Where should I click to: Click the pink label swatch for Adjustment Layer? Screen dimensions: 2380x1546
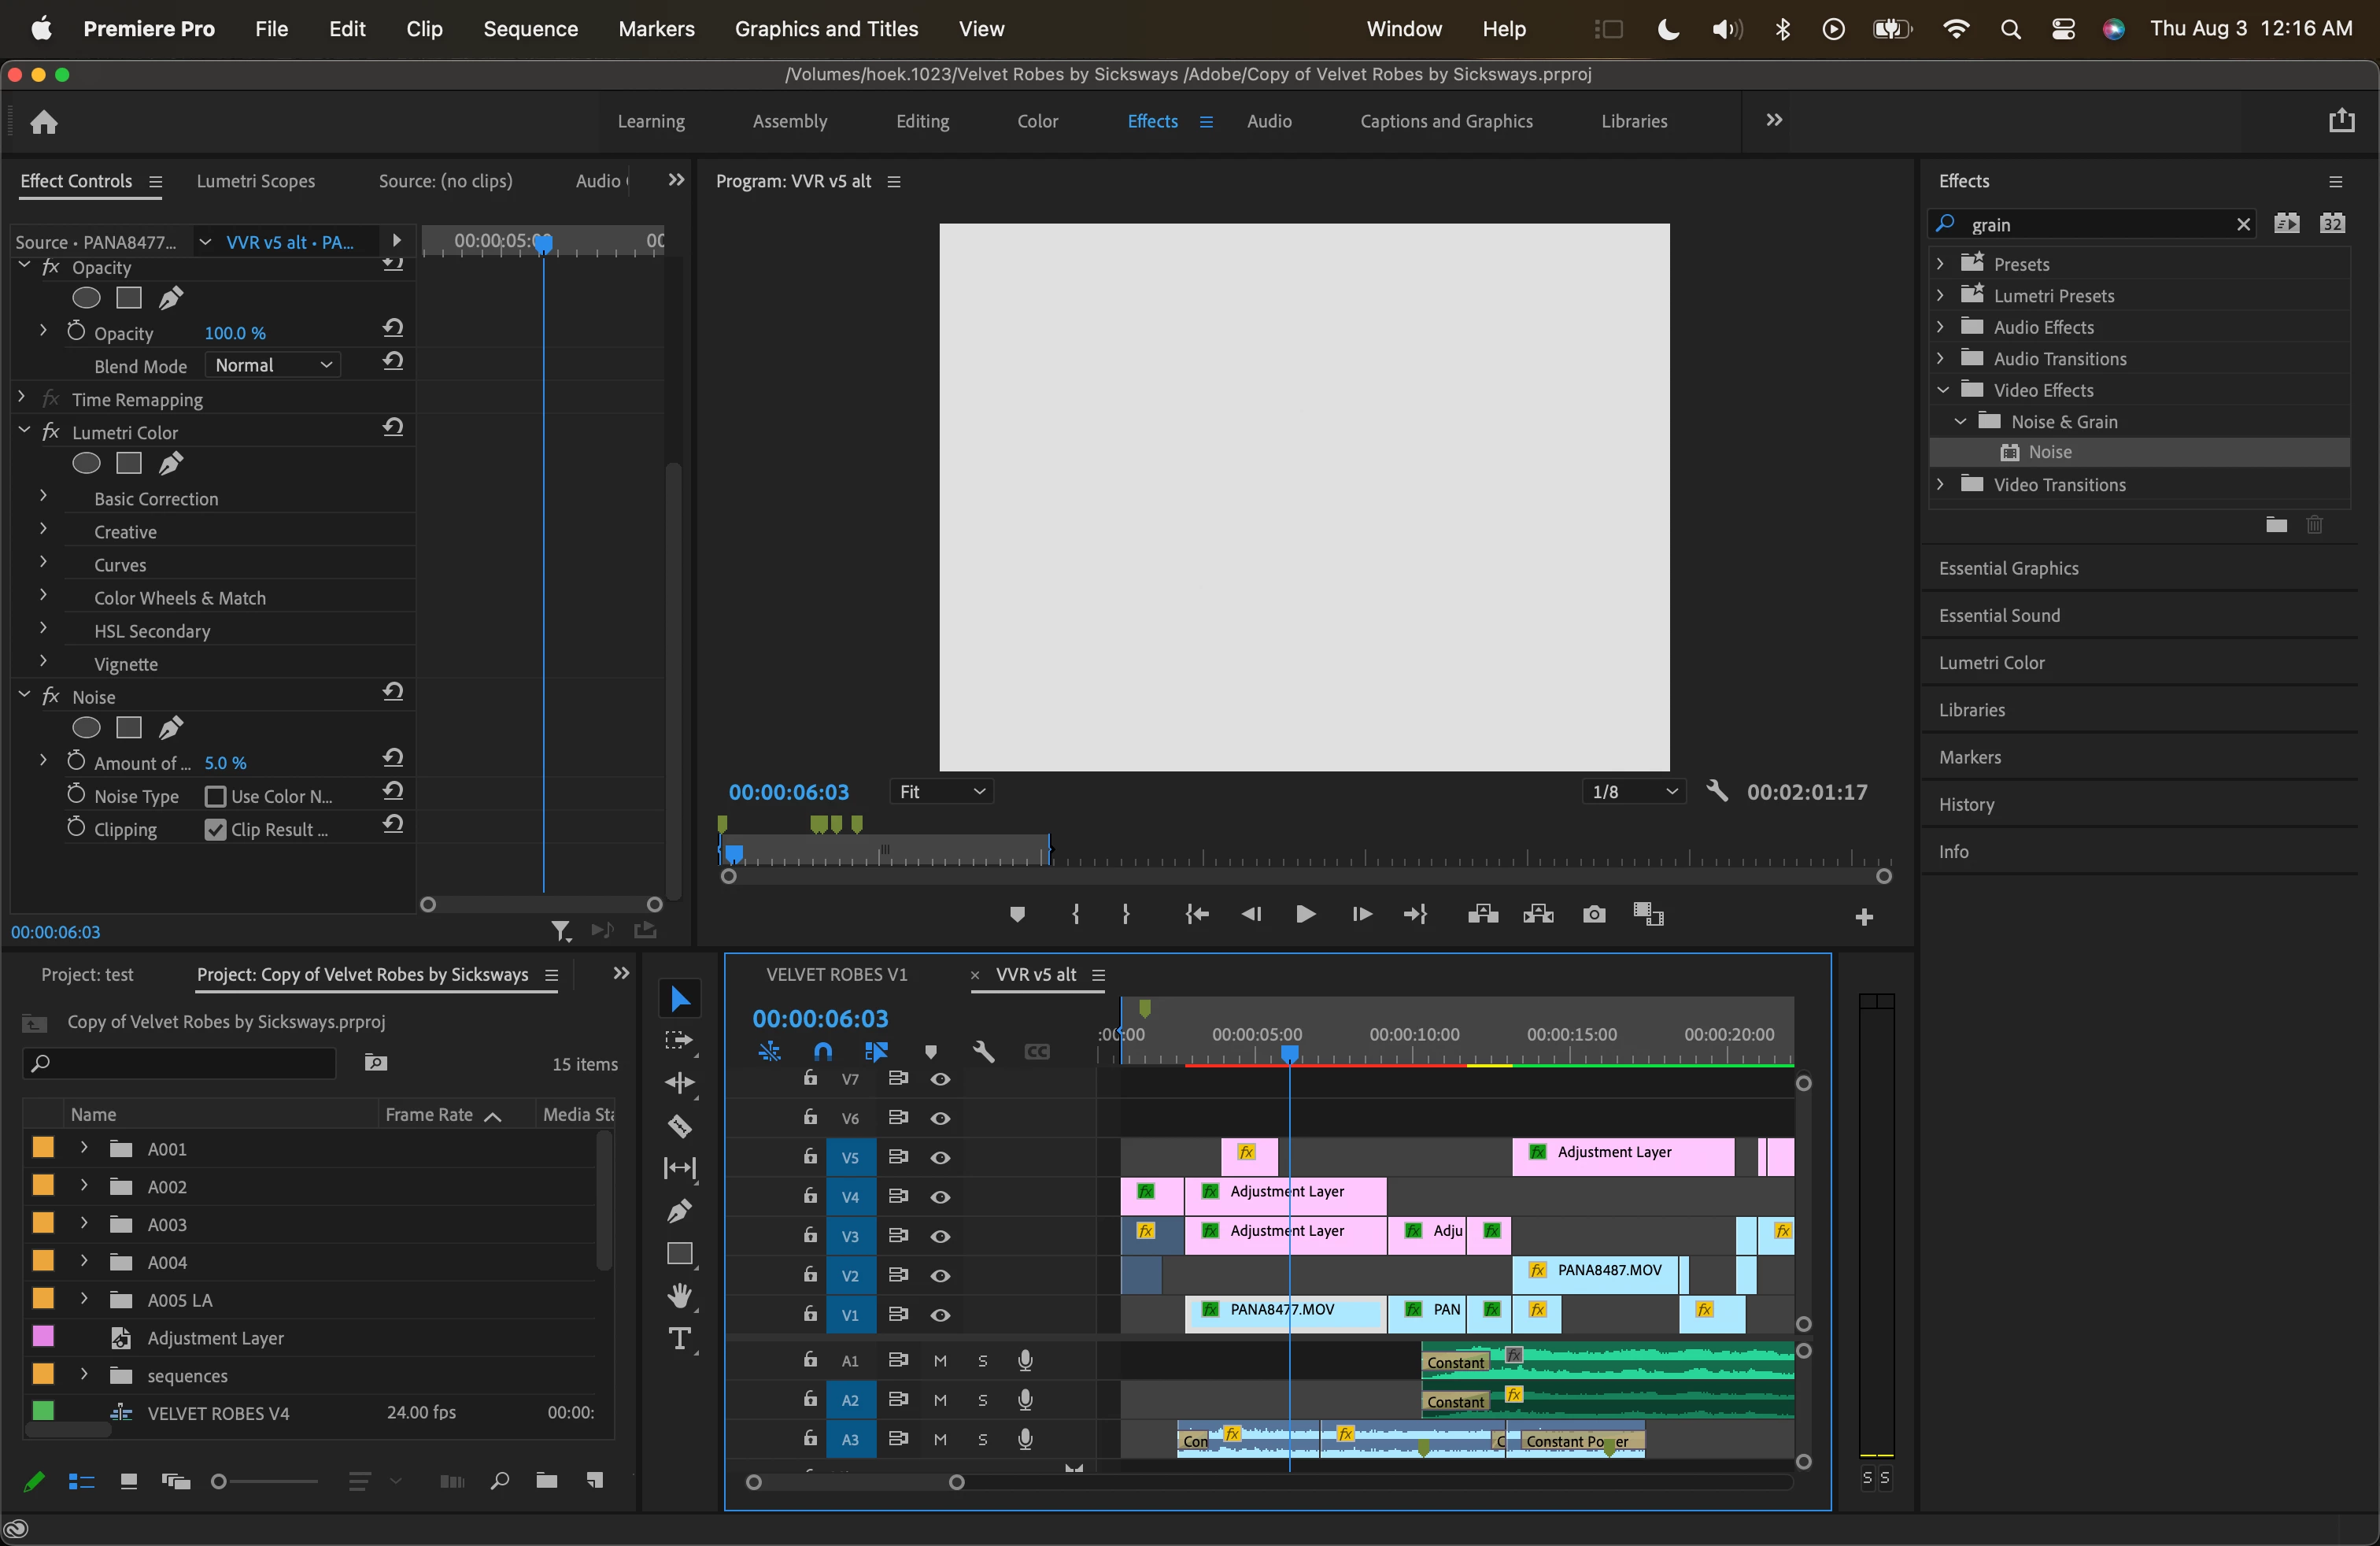click(x=43, y=1336)
